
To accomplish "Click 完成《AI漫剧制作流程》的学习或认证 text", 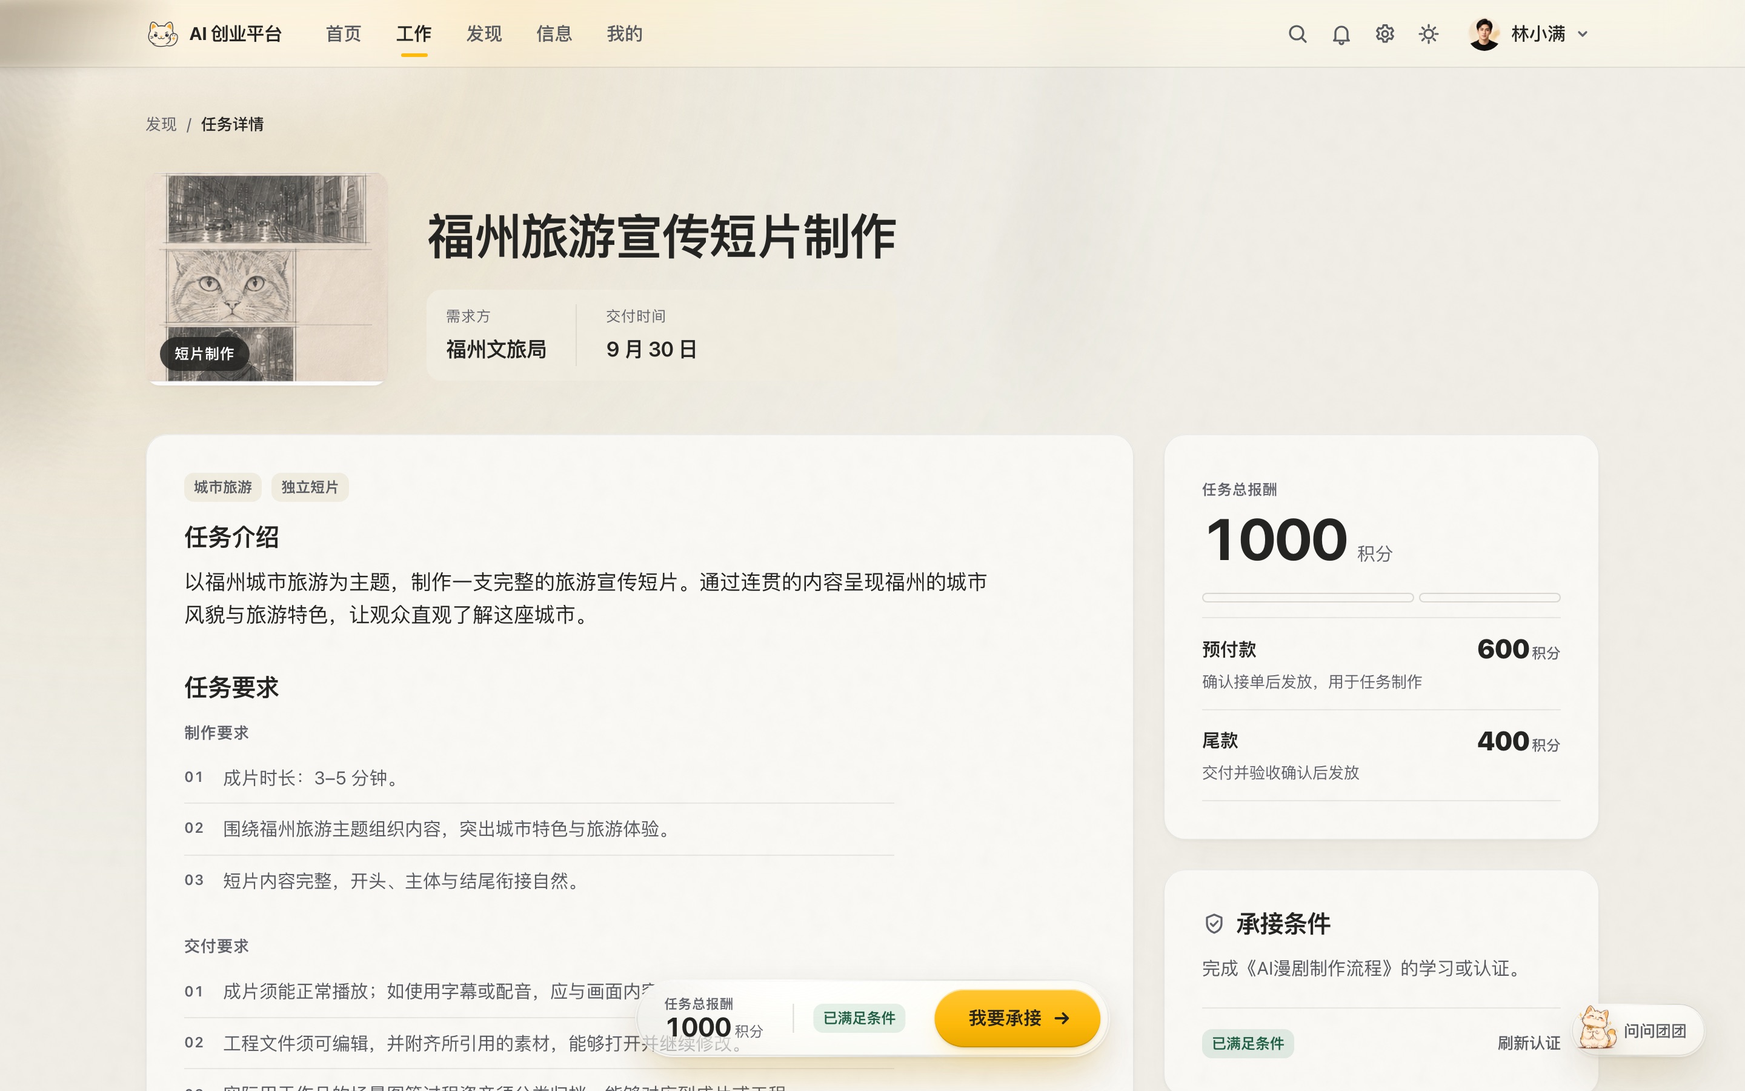I will 1361,969.
